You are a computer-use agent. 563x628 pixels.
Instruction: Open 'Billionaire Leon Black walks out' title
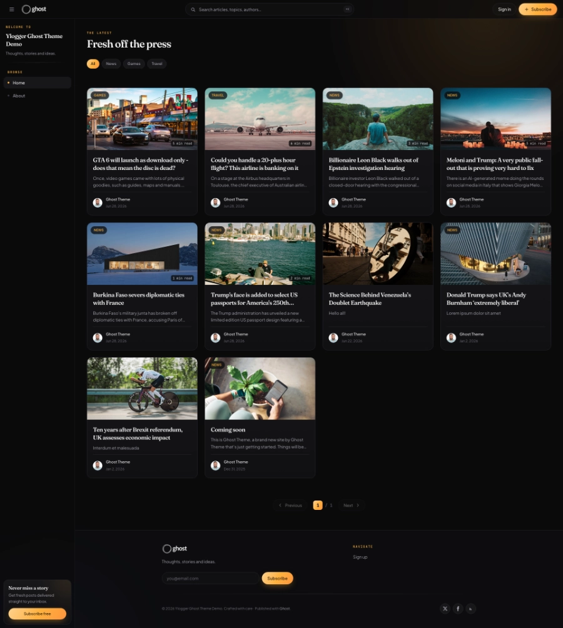[373, 164]
